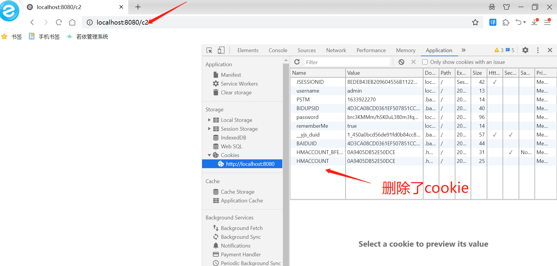Open Manifest in the sidebar
The width and height of the screenshot is (557, 266).
231,75
